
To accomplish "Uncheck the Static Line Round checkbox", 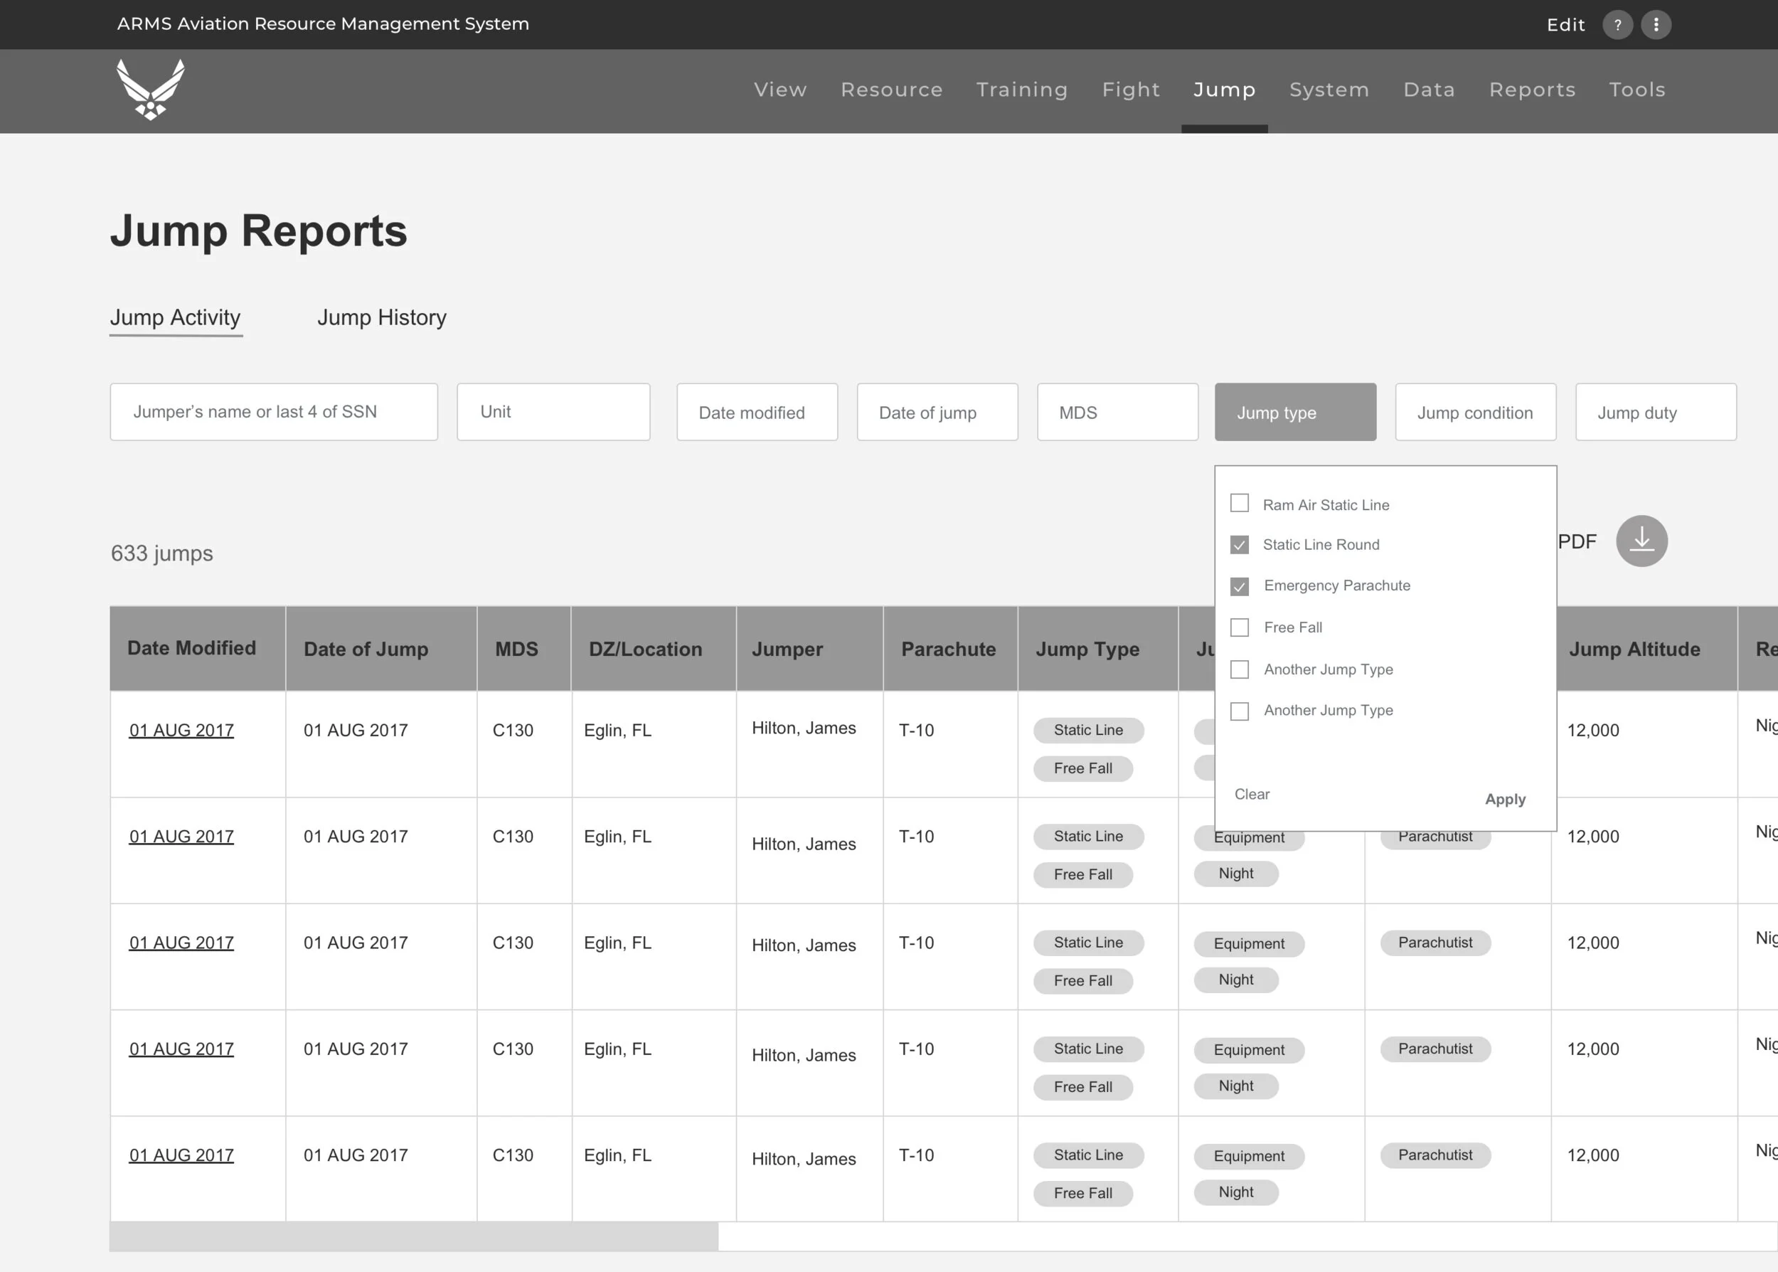I will pos(1239,544).
